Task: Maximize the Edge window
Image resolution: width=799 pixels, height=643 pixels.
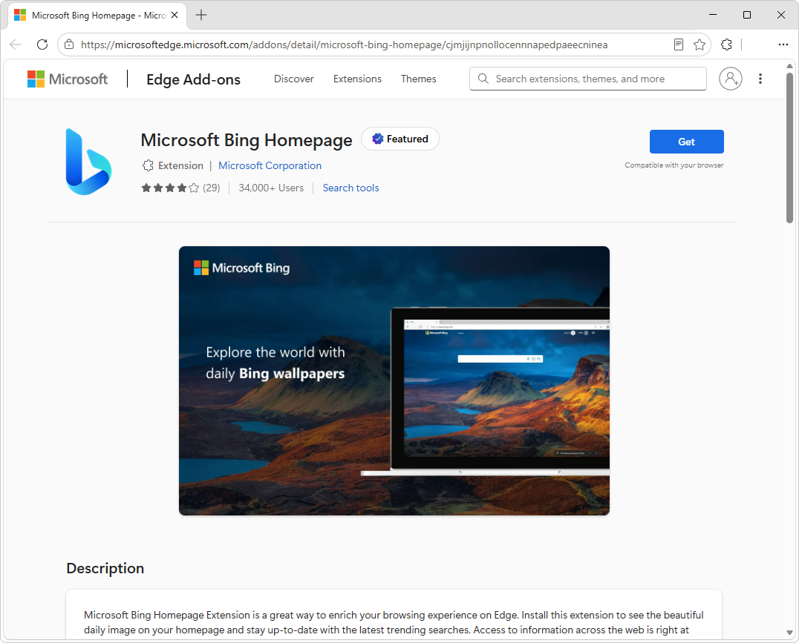Action: 747,15
